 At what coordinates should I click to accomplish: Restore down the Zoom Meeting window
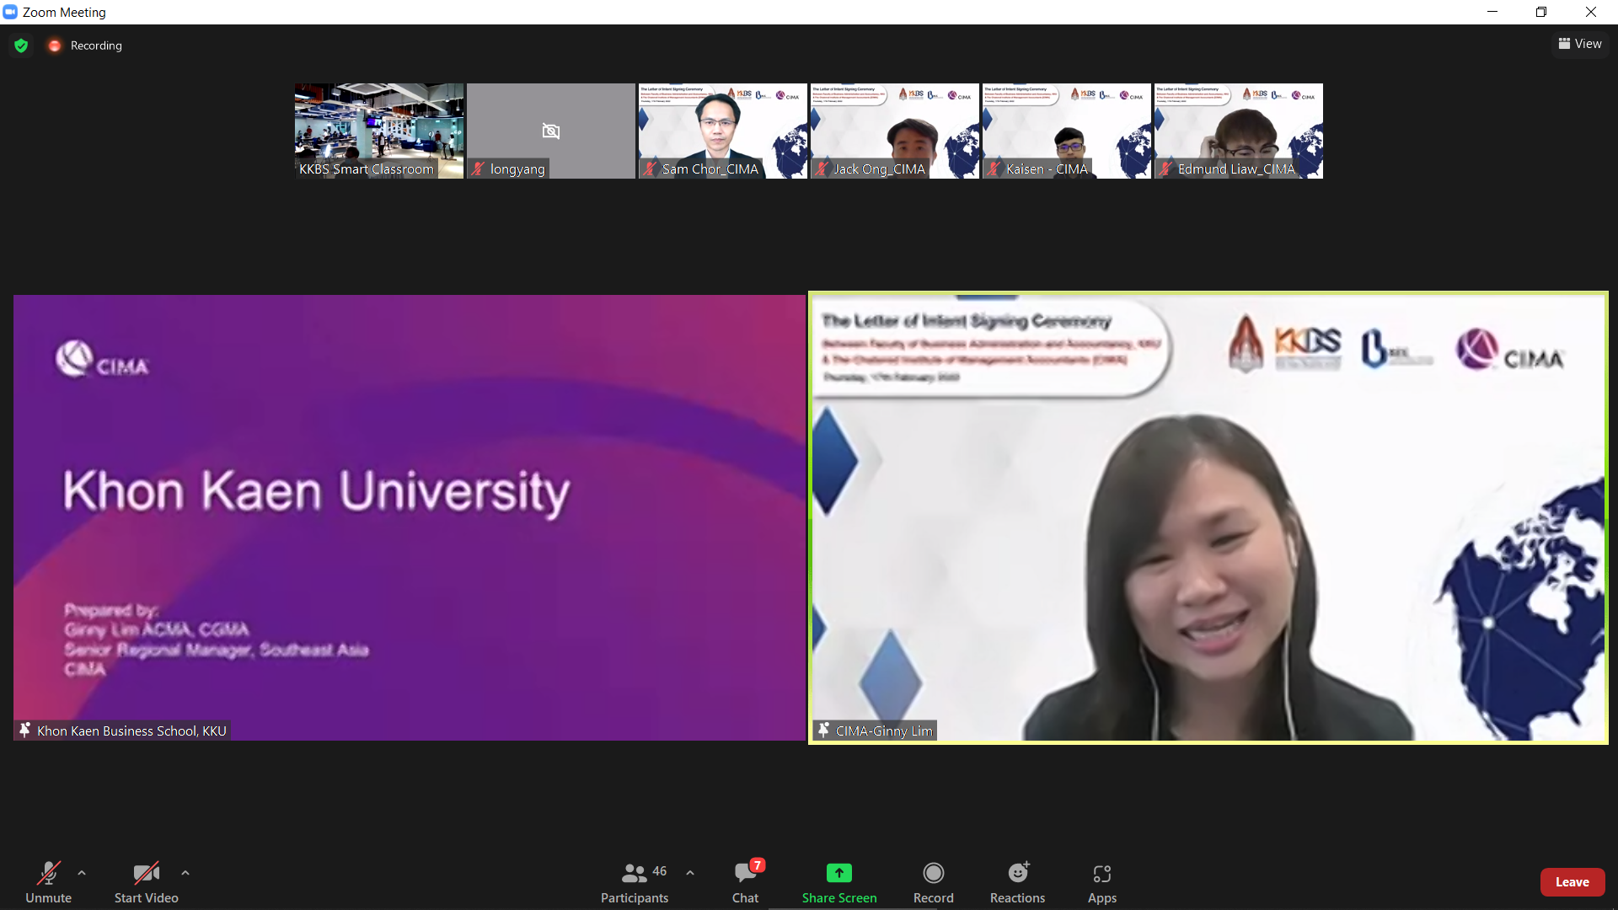(x=1541, y=12)
